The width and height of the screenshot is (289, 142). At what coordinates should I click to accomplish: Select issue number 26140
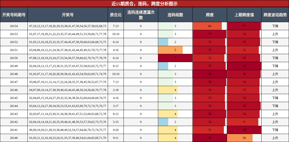(14, 138)
